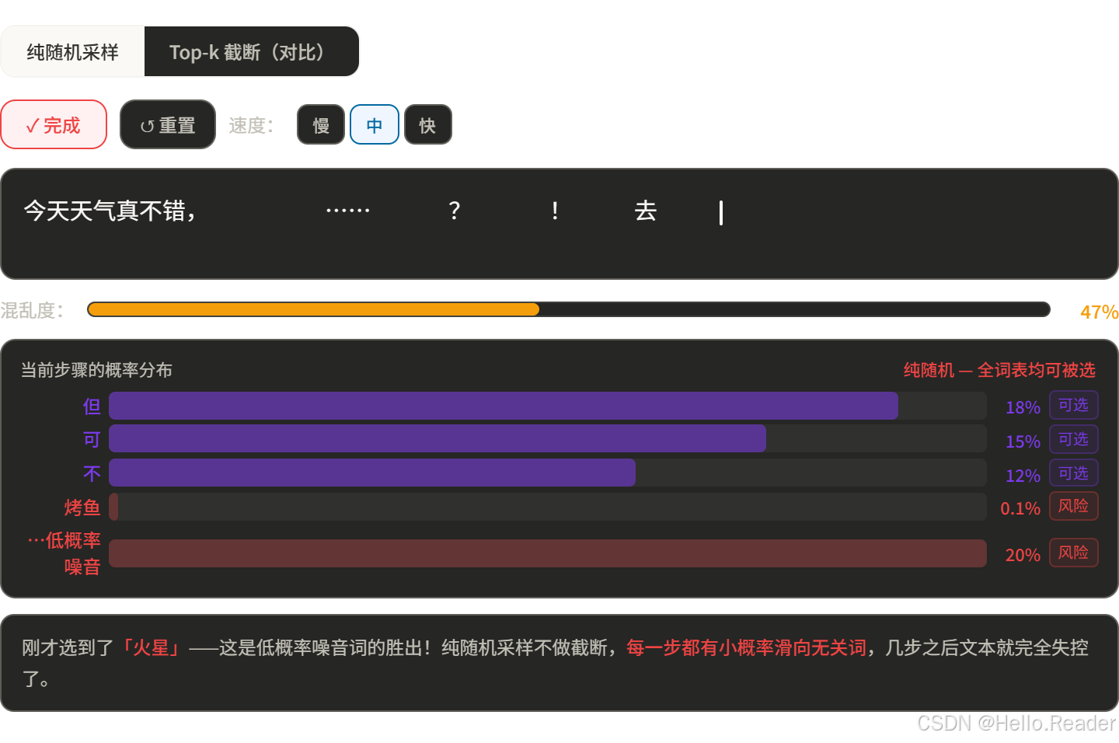The image size is (1119, 743).
Task: Click the 纯随机 — 全词表均可被选 label
Action: 999,370
